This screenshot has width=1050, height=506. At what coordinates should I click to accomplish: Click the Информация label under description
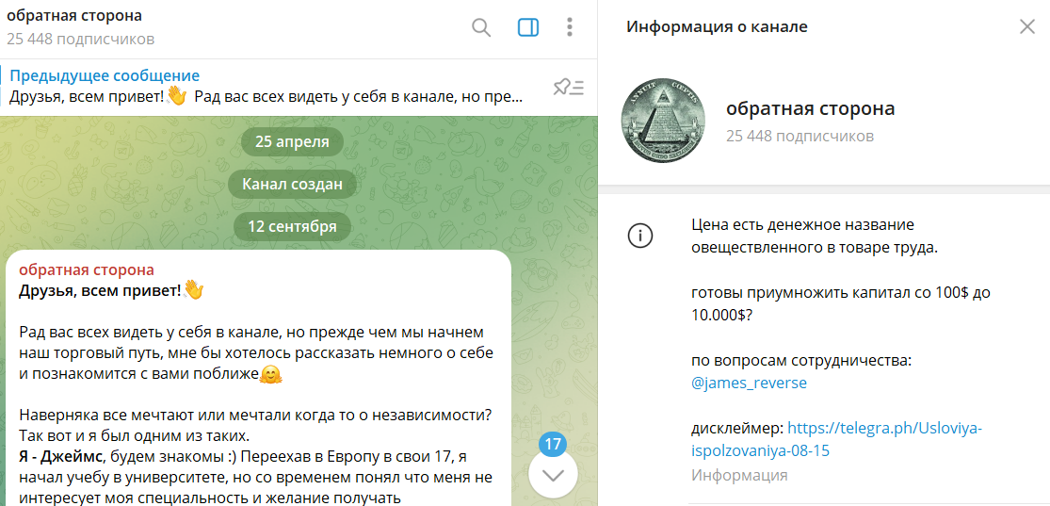click(x=739, y=475)
